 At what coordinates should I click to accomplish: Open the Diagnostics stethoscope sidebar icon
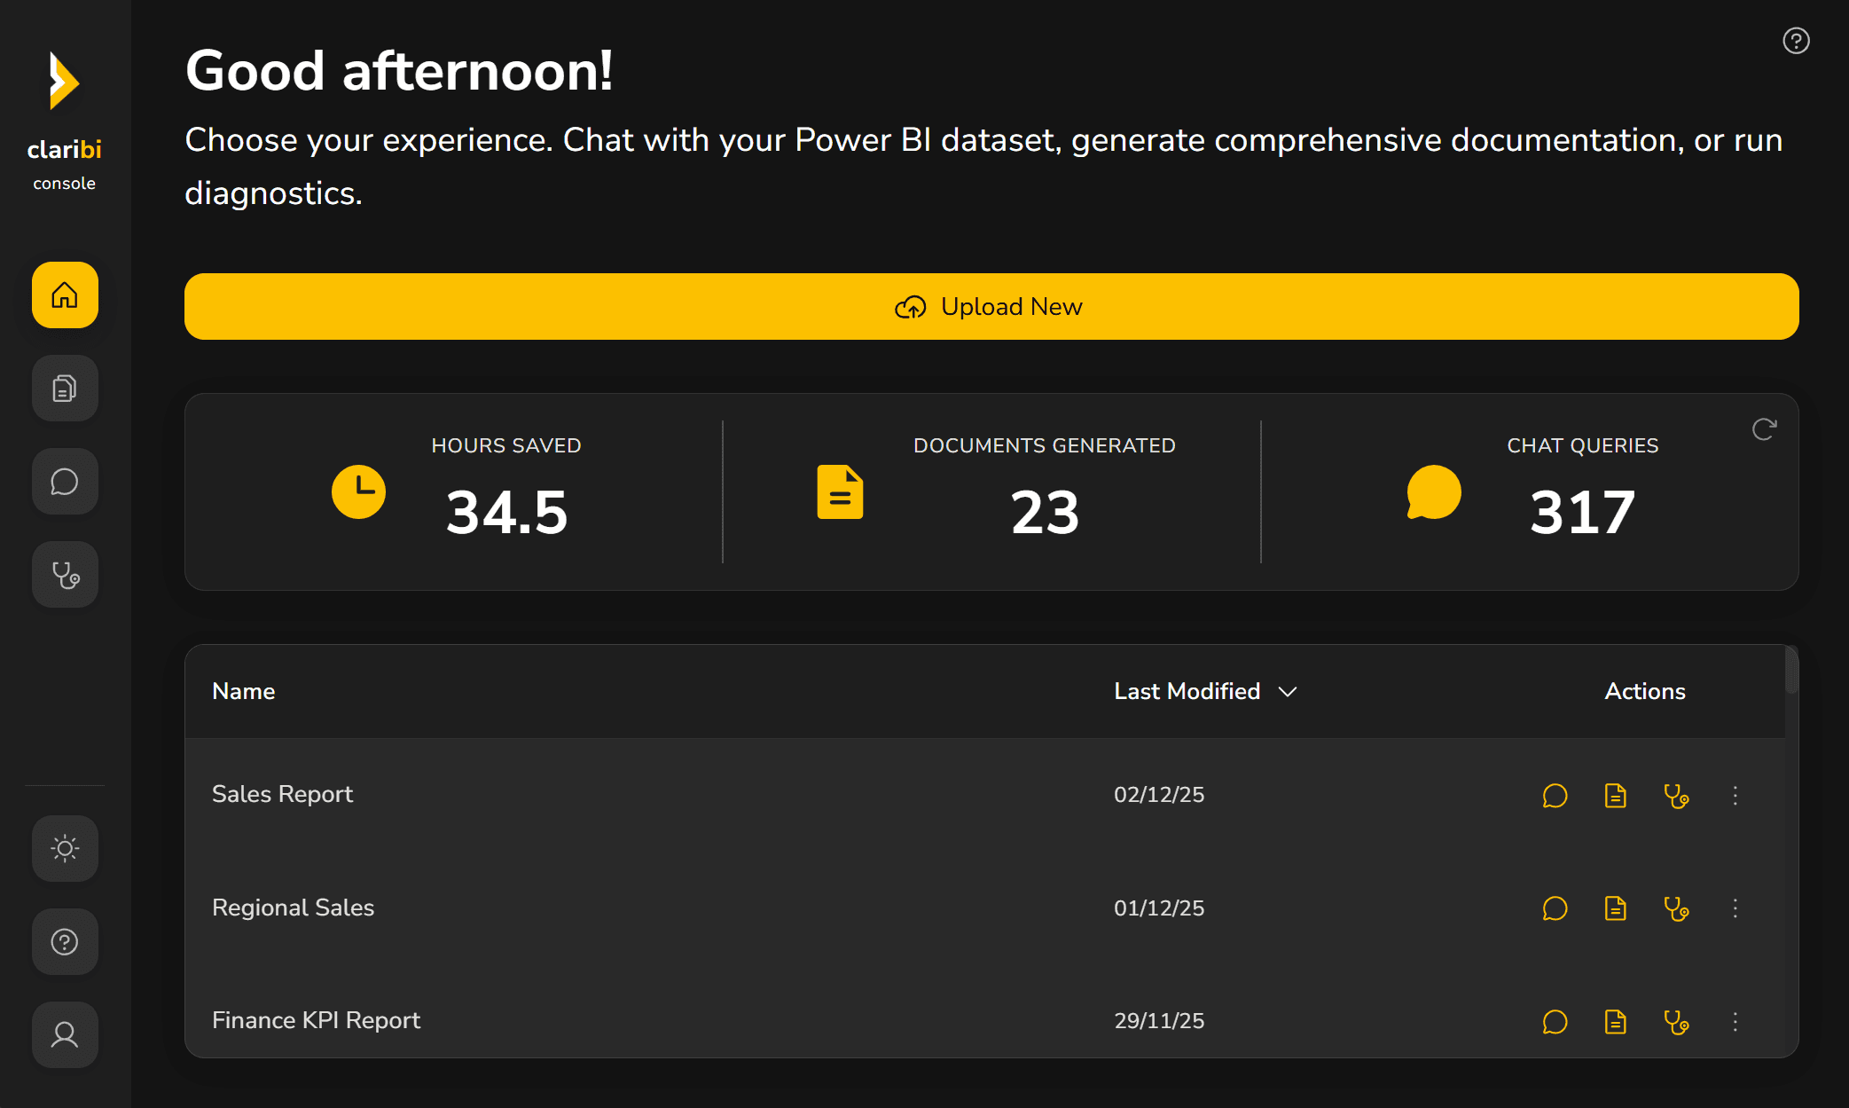[x=65, y=575]
